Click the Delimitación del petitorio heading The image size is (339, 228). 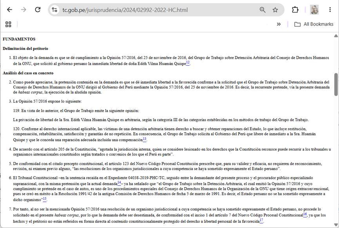point(25,49)
